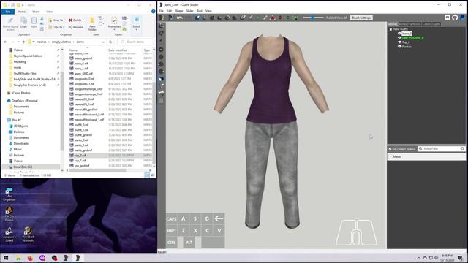The image size is (468, 263).
Task: Select jeans_GND.nif in the file list
Action: [x=83, y=74]
